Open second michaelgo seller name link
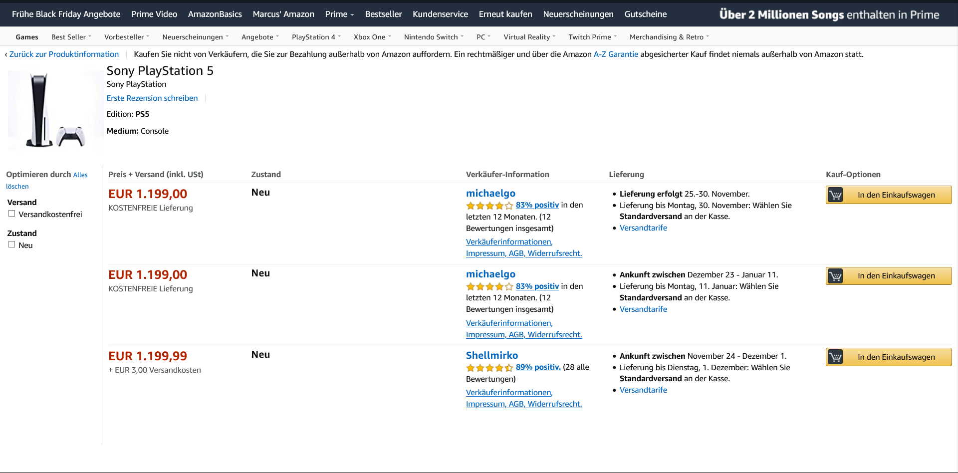The height and width of the screenshot is (473, 958). pos(490,274)
